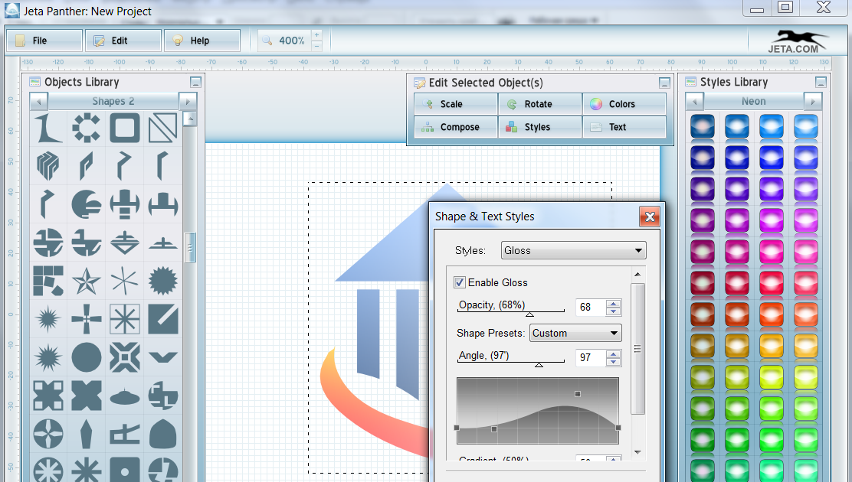Click the Angle value field
The width and height of the screenshot is (852, 482).
tap(591, 358)
